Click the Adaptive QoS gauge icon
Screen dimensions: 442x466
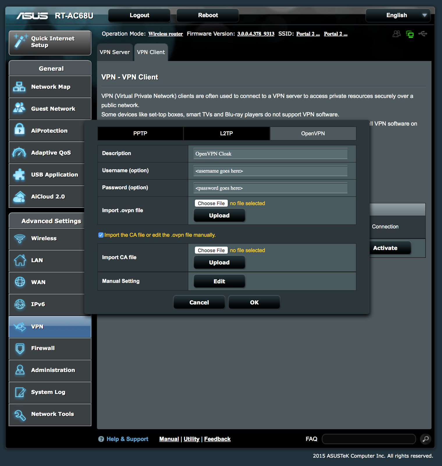click(x=19, y=152)
